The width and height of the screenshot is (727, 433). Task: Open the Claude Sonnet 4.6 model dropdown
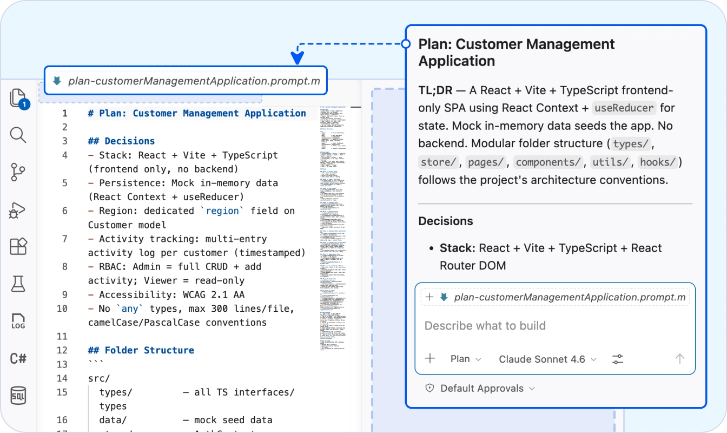547,359
